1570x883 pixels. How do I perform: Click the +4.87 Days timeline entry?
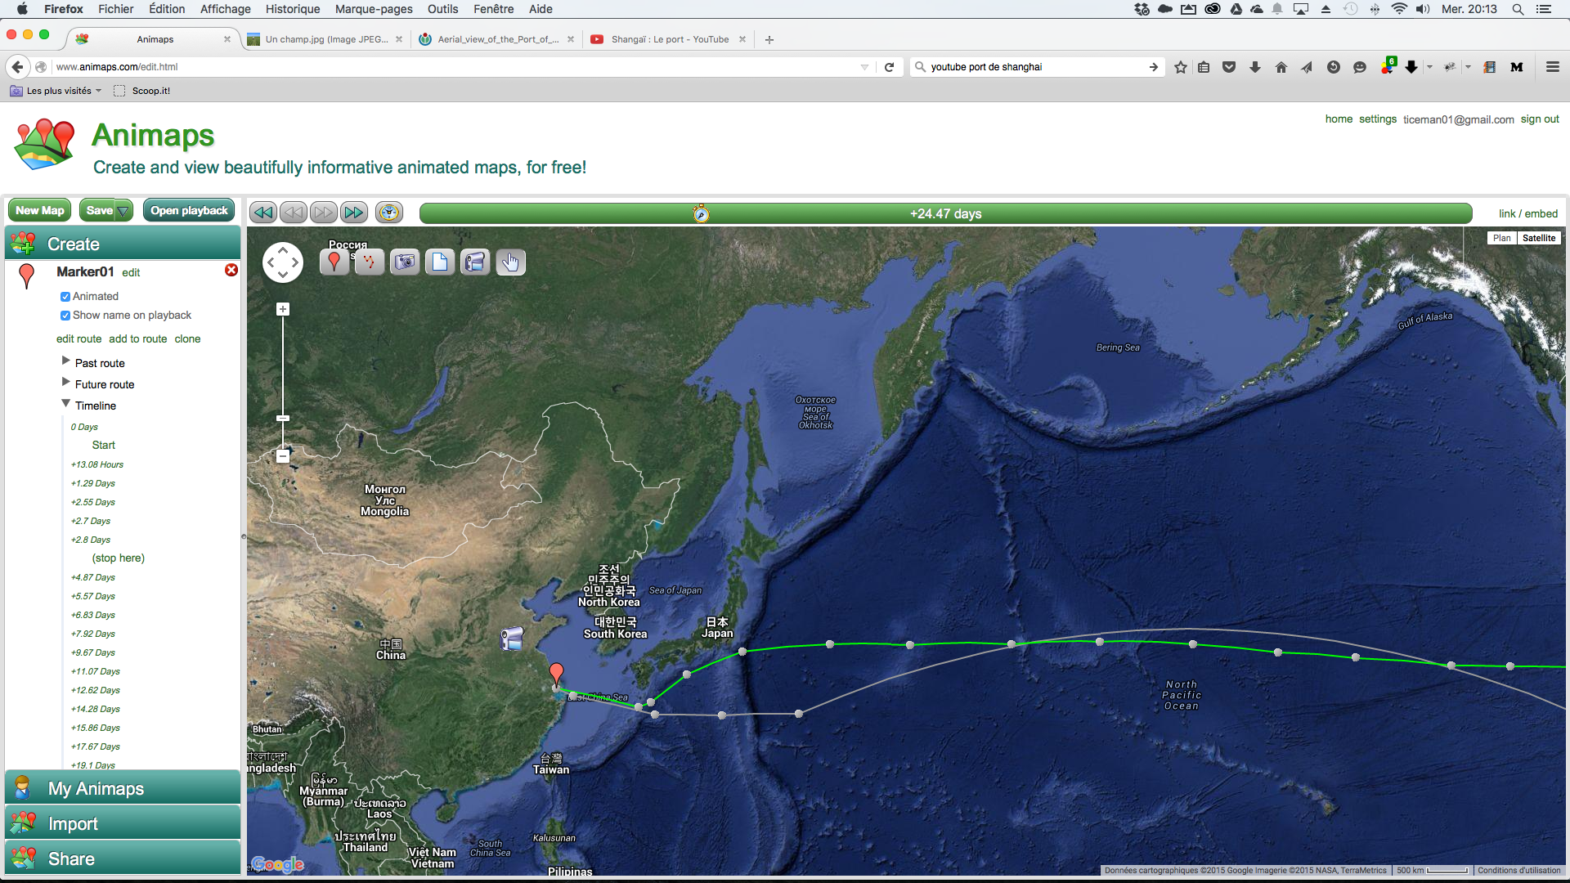click(93, 577)
